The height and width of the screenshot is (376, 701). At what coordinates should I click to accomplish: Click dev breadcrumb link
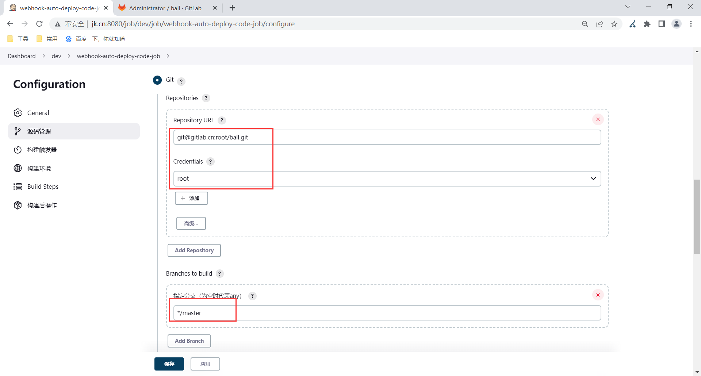[56, 56]
